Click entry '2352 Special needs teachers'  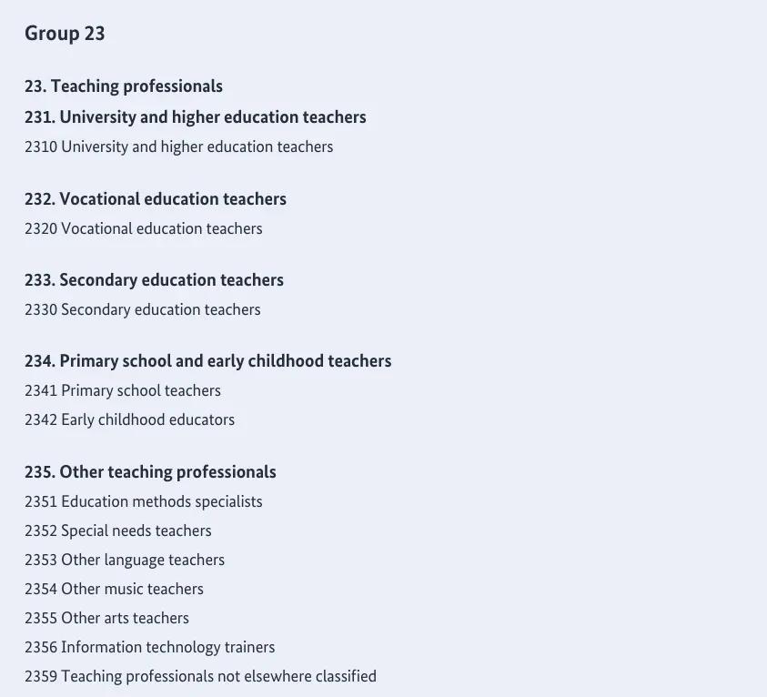117,530
